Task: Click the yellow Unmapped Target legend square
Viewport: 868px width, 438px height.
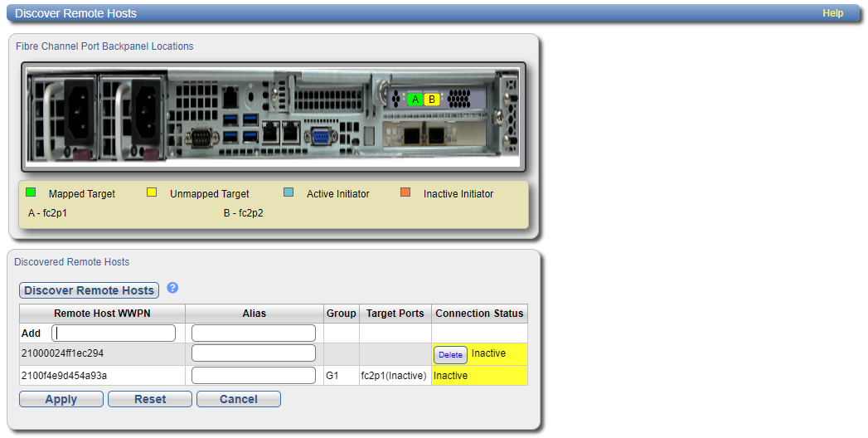Action: click(x=152, y=192)
